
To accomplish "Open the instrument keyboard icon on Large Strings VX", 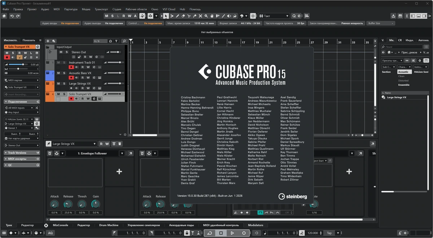I will [100, 88].
